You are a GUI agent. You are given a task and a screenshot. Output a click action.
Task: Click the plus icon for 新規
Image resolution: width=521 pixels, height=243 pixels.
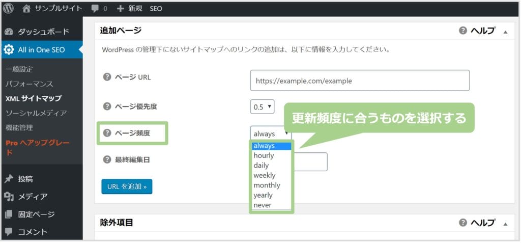120,9
